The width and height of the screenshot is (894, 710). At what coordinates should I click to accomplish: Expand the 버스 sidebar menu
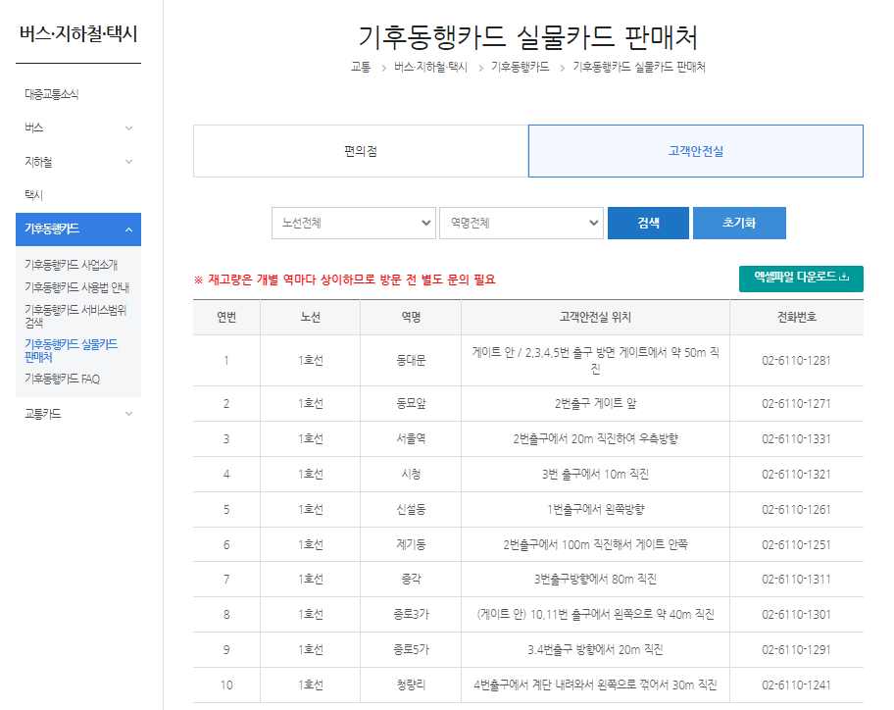pyautogui.click(x=78, y=127)
